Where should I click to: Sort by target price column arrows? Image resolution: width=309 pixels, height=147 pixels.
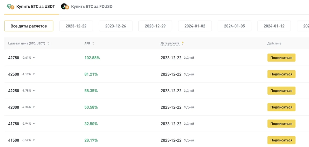pyautogui.click(x=48, y=43)
